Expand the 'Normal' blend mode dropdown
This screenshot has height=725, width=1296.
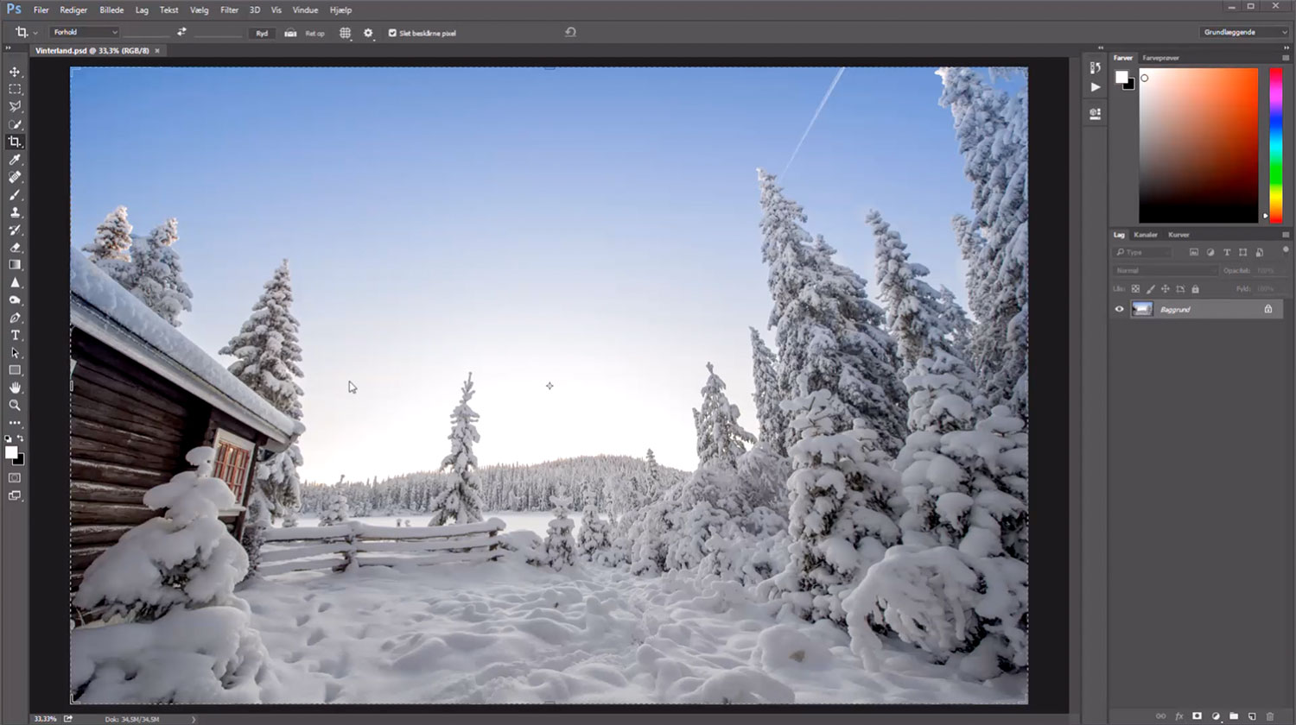tap(1164, 270)
